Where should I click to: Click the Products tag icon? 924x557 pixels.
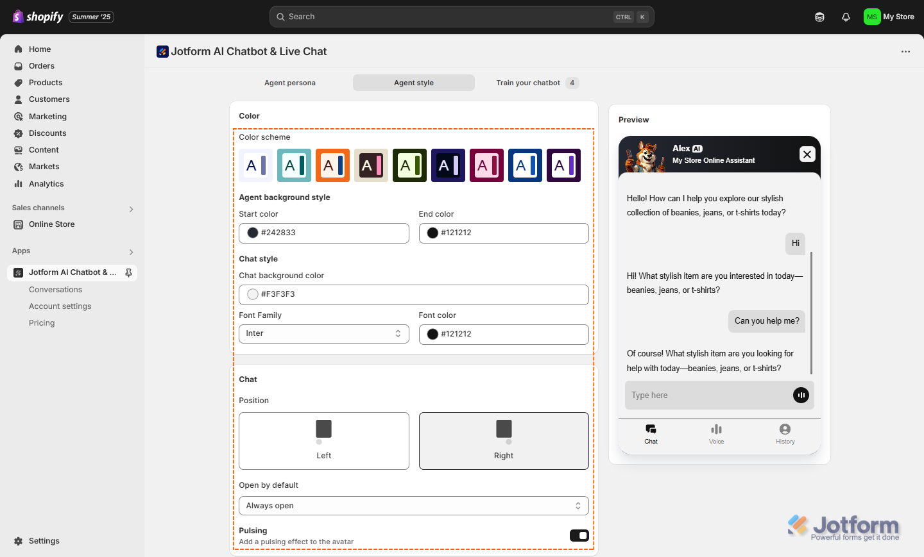19,83
